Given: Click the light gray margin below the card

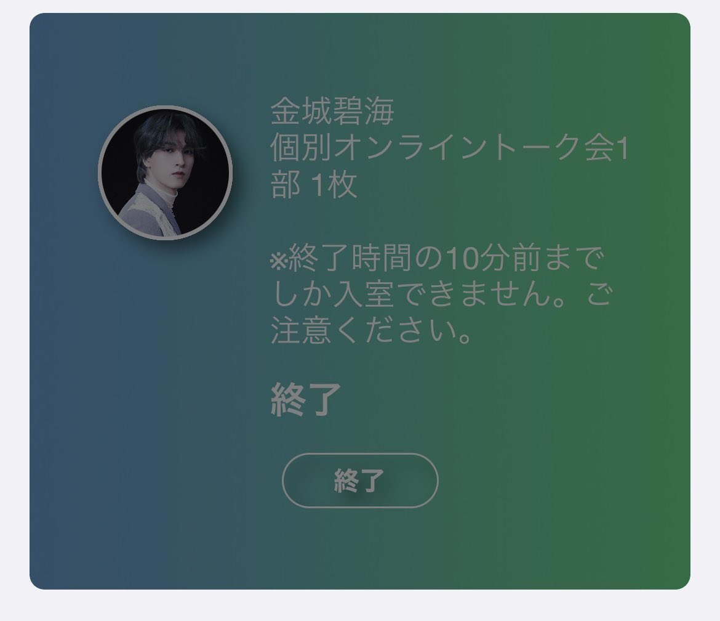Looking at the screenshot, I should click(x=360, y=606).
